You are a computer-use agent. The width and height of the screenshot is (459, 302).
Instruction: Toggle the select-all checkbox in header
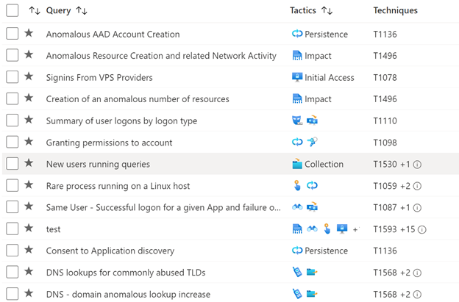(x=13, y=10)
